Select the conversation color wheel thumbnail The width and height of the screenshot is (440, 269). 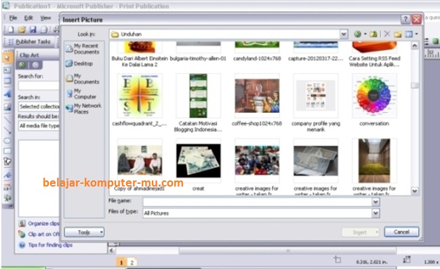[374, 95]
